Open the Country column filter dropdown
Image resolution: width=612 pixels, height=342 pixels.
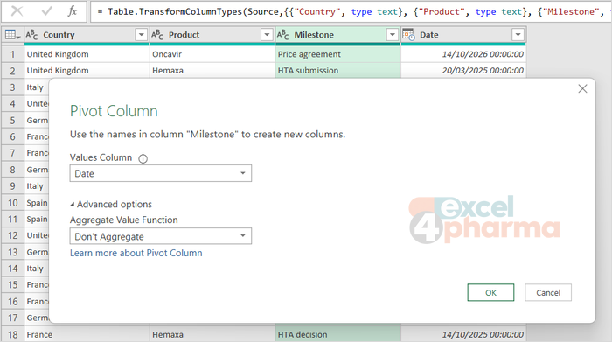pyautogui.click(x=142, y=35)
